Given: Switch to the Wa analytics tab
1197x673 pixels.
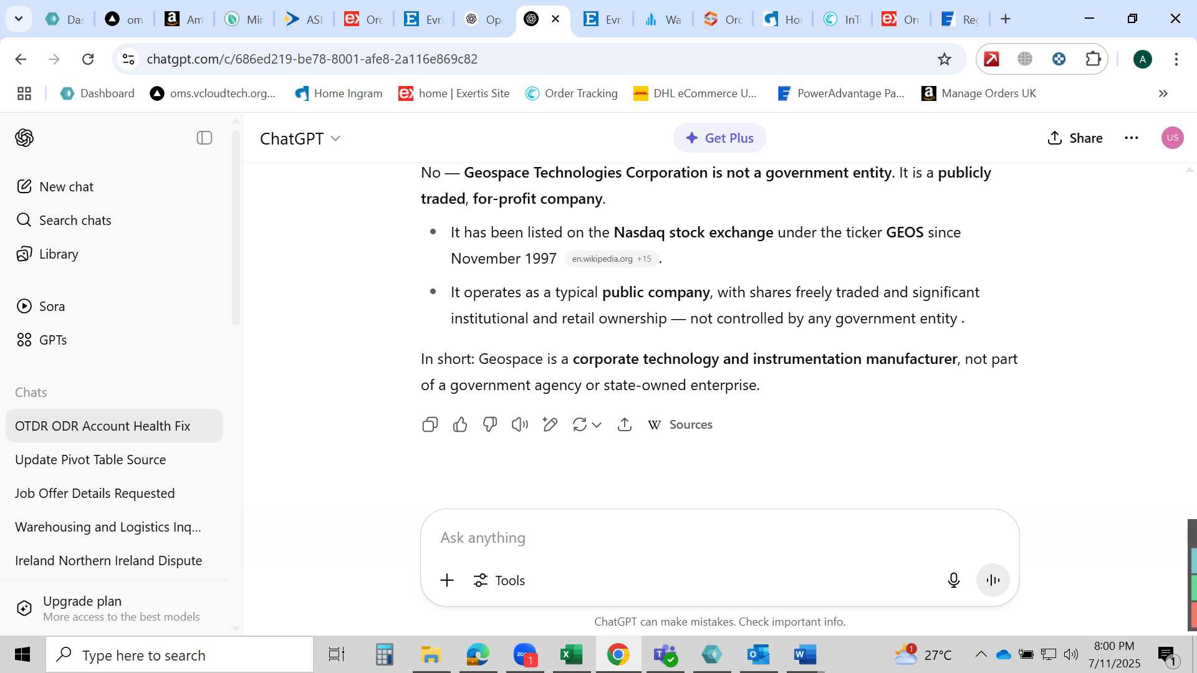Looking at the screenshot, I should (x=663, y=19).
